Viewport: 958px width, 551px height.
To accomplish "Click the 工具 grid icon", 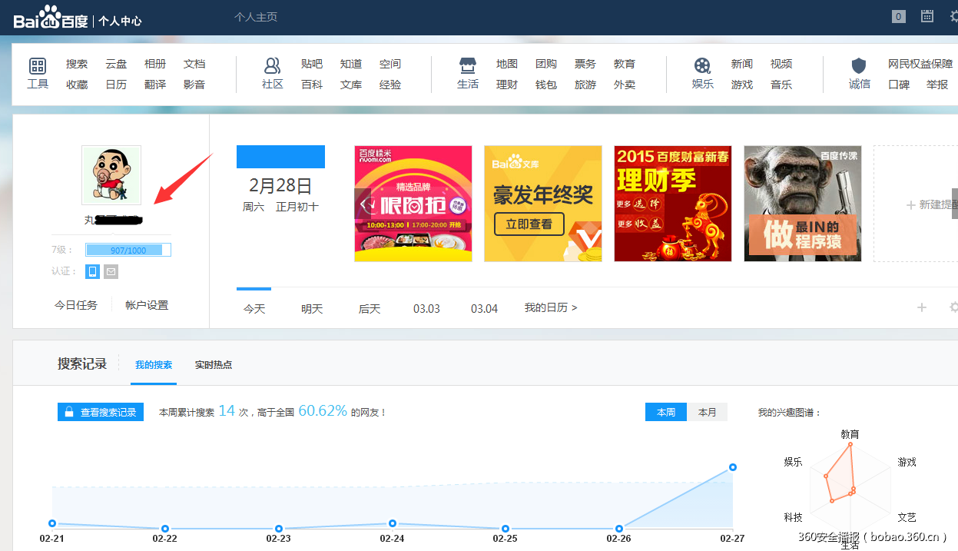I will coord(38,67).
